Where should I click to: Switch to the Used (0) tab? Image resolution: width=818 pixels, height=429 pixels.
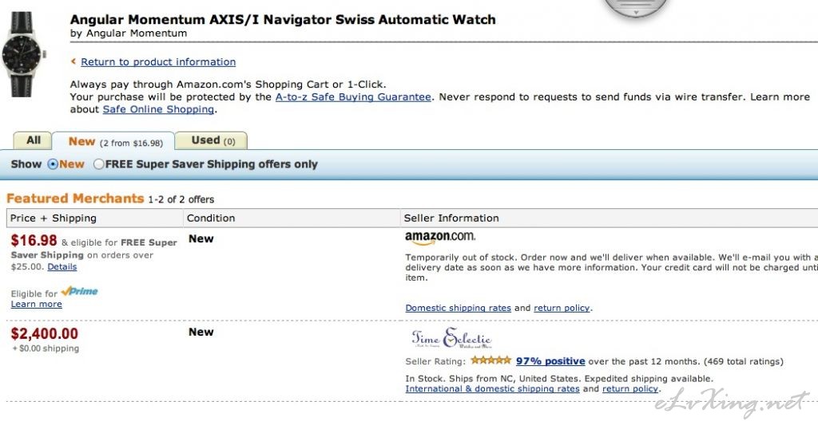pyautogui.click(x=211, y=140)
